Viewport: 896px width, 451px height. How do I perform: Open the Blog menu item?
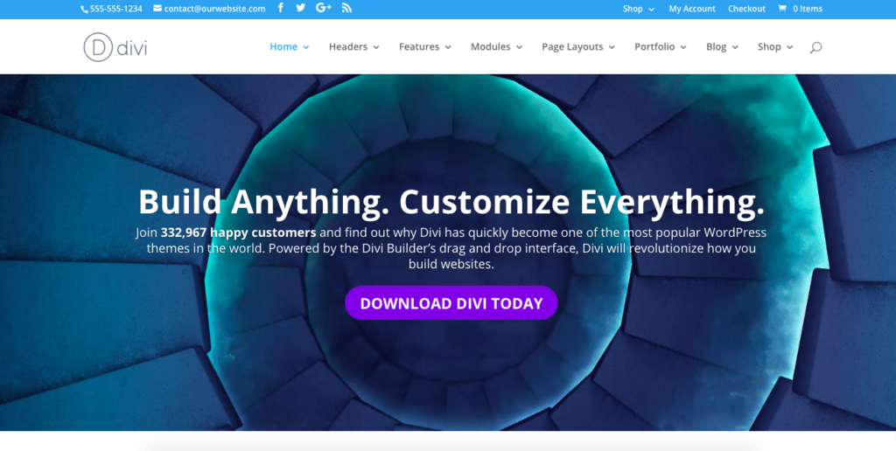pos(716,47)
